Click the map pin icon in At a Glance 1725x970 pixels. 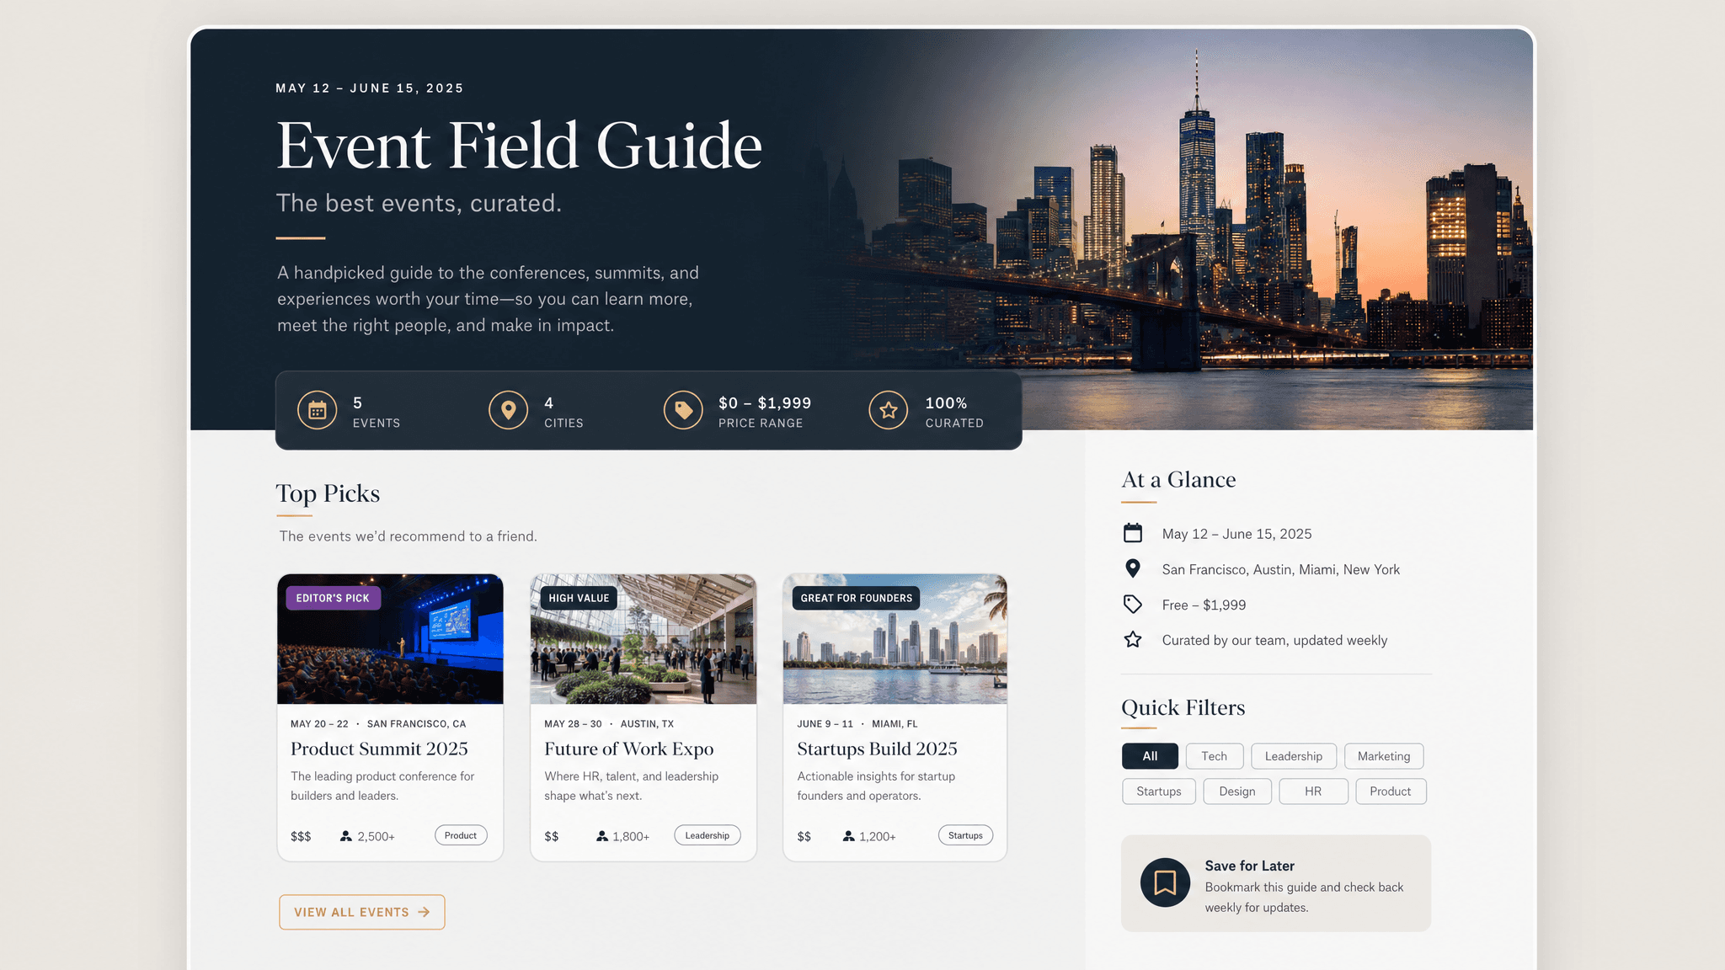pos(1133,568)
